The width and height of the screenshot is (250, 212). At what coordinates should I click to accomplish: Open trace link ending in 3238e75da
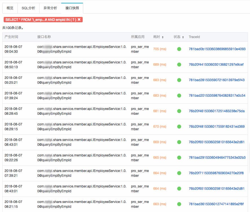(216, 111)
